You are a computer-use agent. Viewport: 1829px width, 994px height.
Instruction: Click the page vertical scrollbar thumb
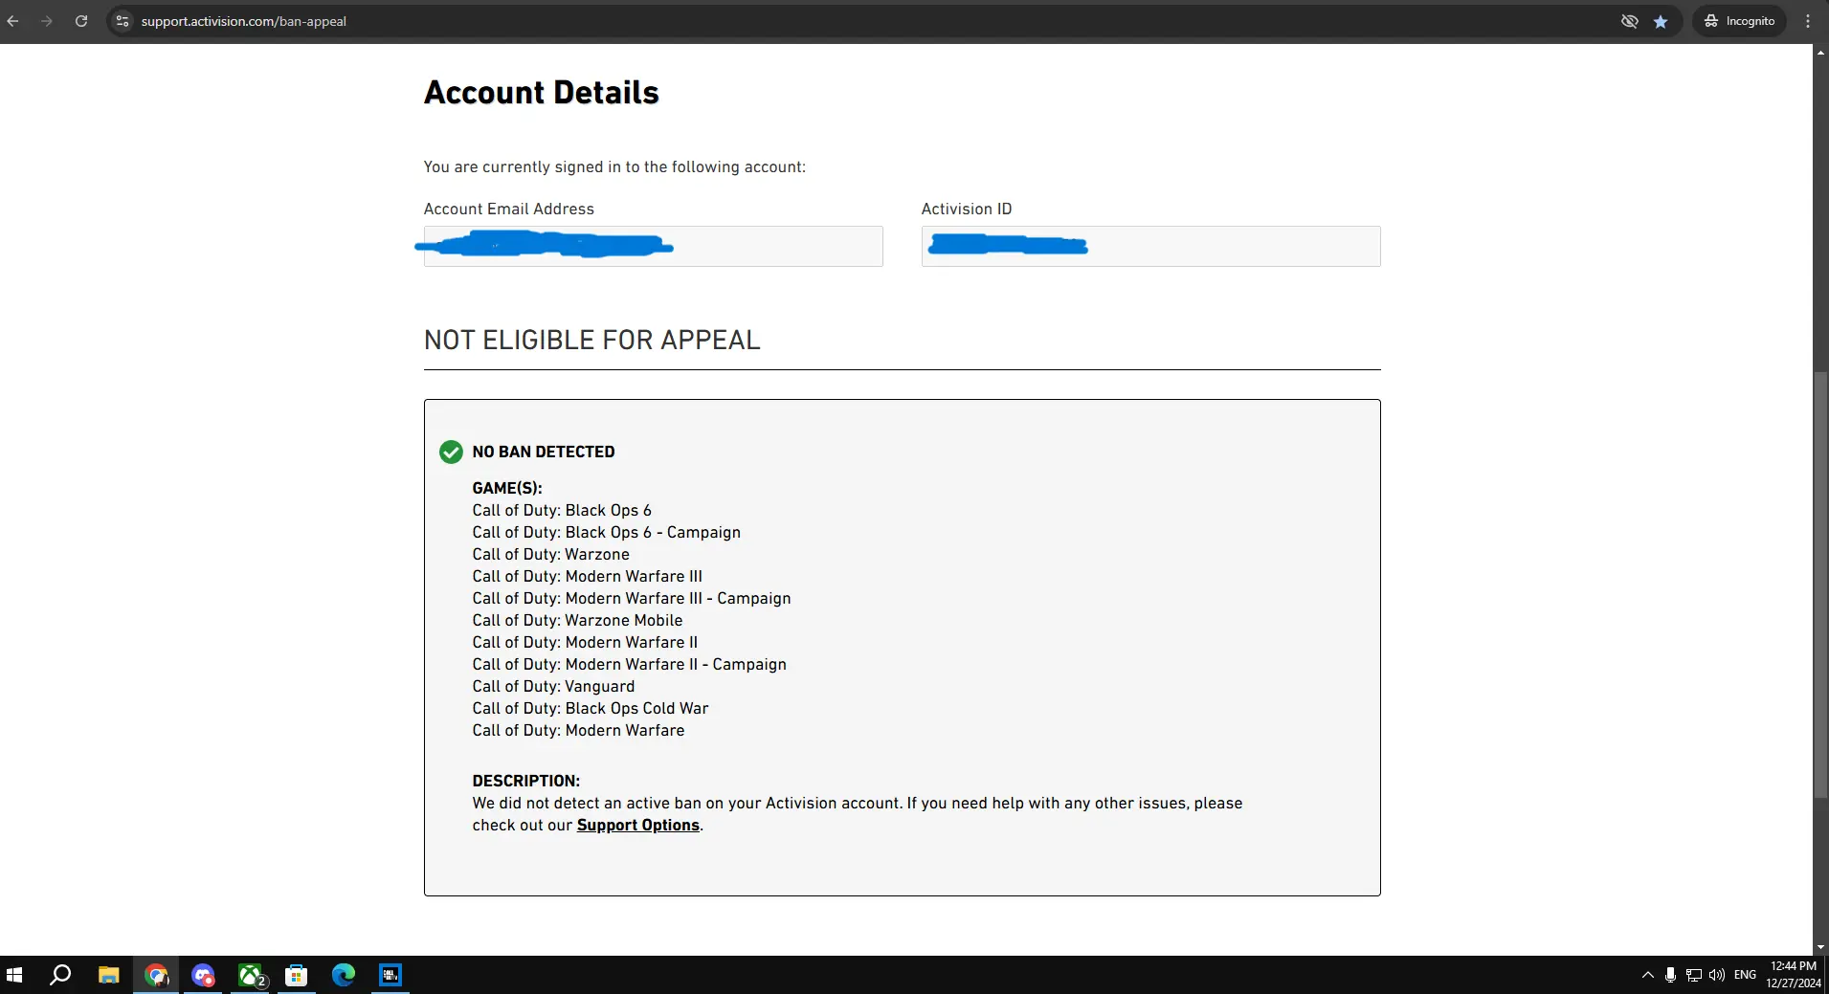click(1820, 584)
